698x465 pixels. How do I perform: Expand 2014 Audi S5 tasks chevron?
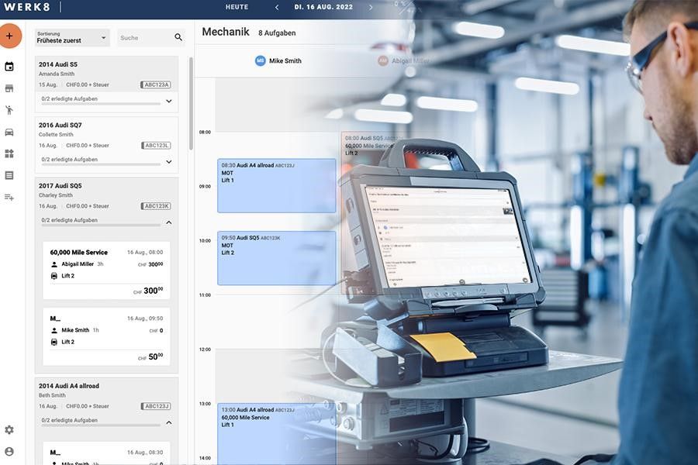[x=169, y=101]
